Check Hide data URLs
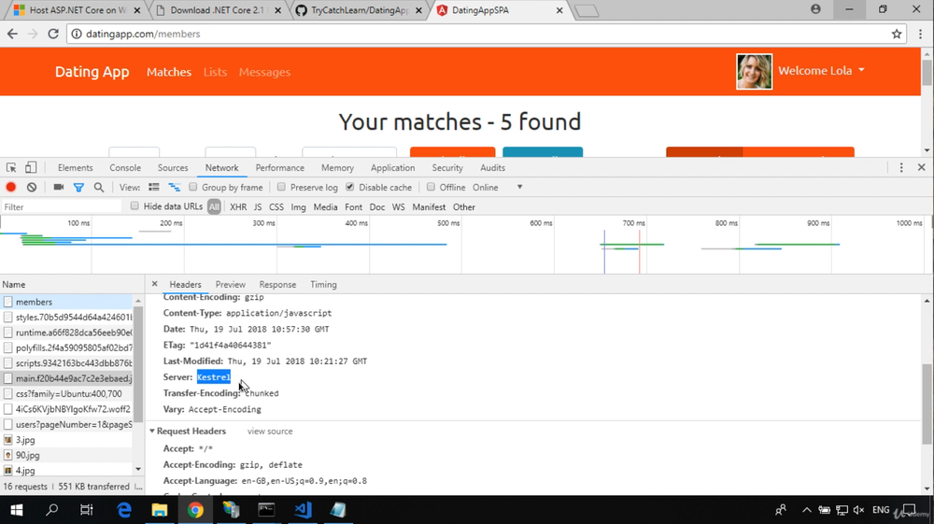 click(134, 206)
